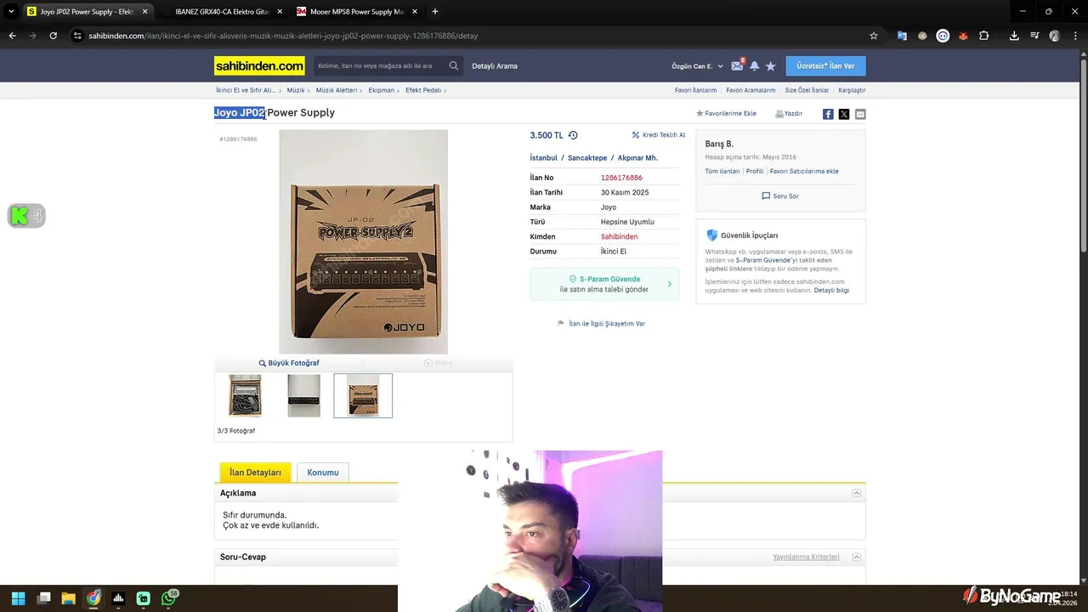Click the browser address bar URL

point(283,36)
